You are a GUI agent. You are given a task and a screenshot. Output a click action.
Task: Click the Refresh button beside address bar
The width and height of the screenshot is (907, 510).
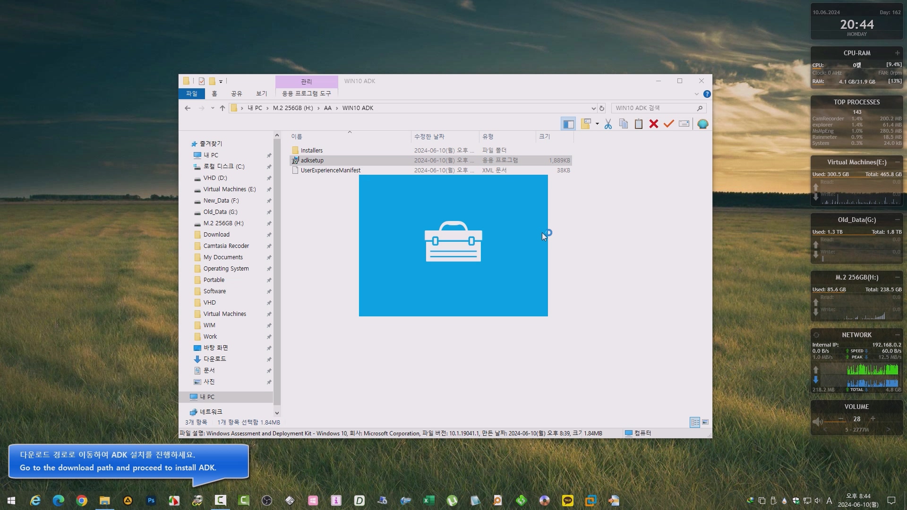coord(602,108)
